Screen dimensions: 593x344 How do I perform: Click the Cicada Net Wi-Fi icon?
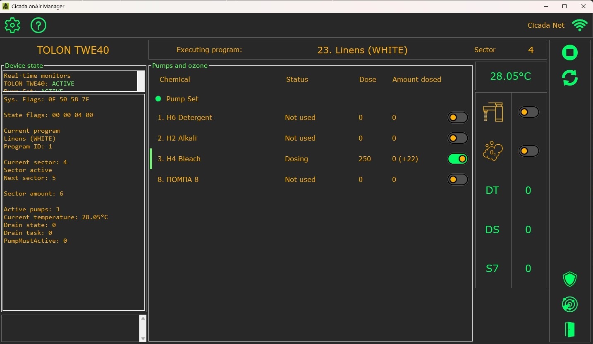[x=580, y=25]
